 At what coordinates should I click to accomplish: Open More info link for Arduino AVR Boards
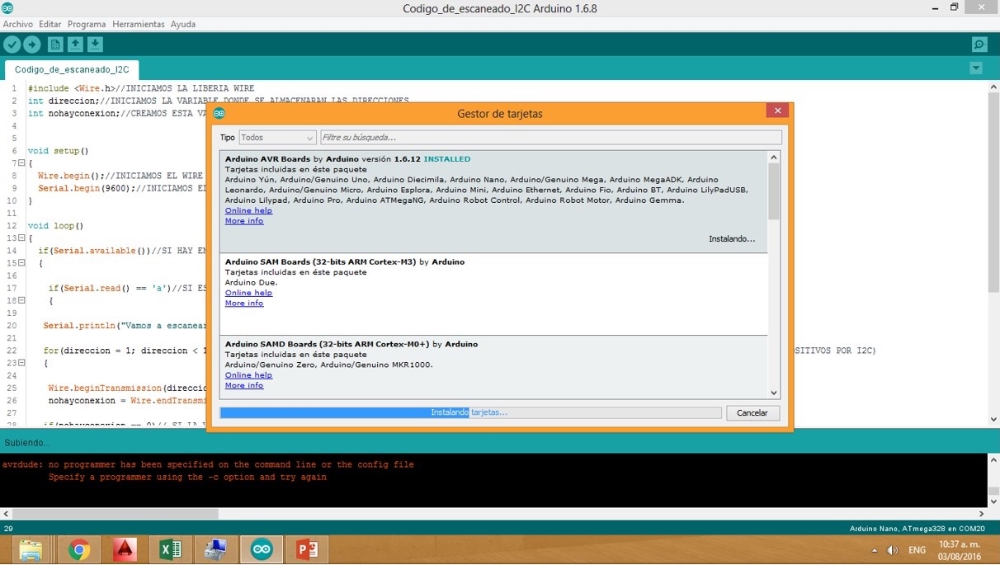[x=244, y=221]
